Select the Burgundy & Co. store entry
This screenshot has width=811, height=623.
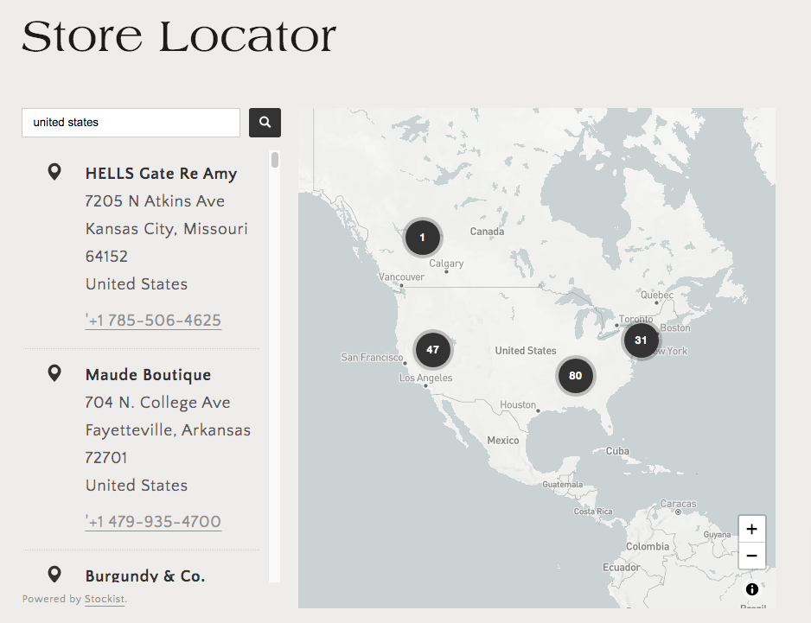coord(145,575)
